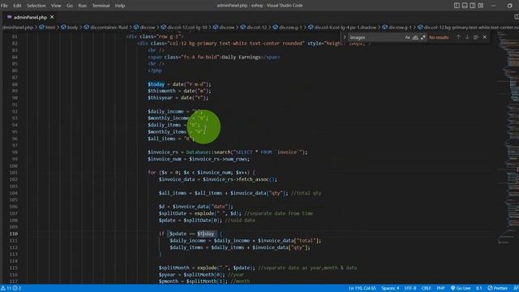
Task: Select language mode PHP
Action: (x=440, y=289)
